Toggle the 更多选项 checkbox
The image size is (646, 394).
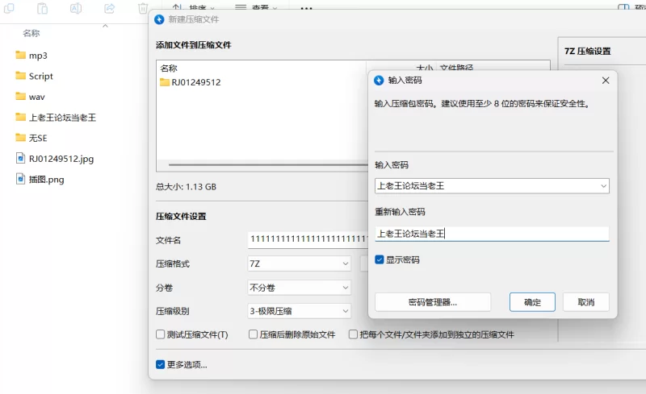click(x=161, y=364)
